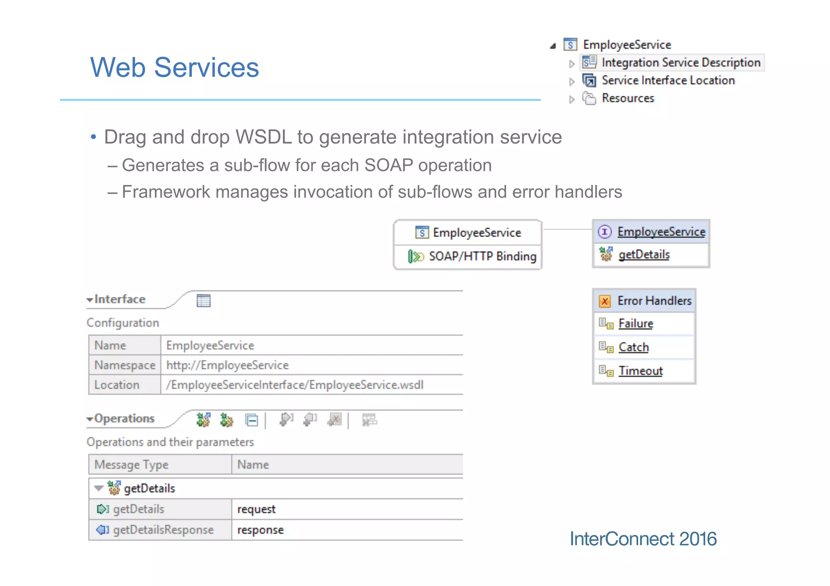This screenshot has width=830, height=586.
Task: Click the Name column header in operations table
Action: [x=347, y=464]
